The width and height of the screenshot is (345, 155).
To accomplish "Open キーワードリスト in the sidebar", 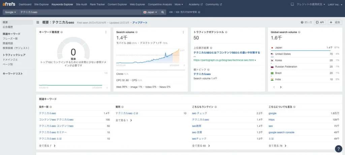I will (x=12, y=74).
